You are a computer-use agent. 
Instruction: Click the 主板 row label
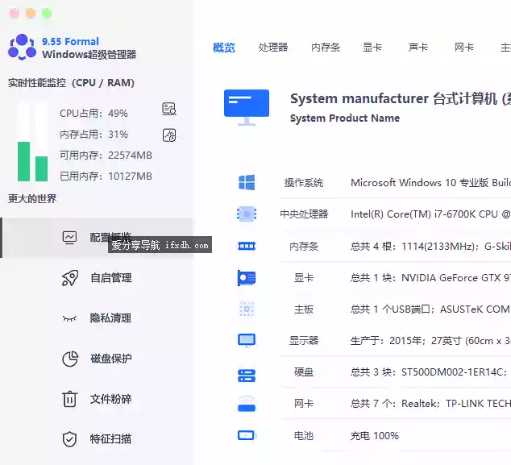click(x=304, y=309)
